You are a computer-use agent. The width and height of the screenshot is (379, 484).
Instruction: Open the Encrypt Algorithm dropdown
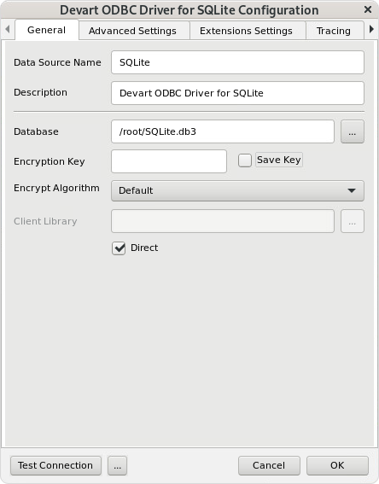(x=237, y=190)
